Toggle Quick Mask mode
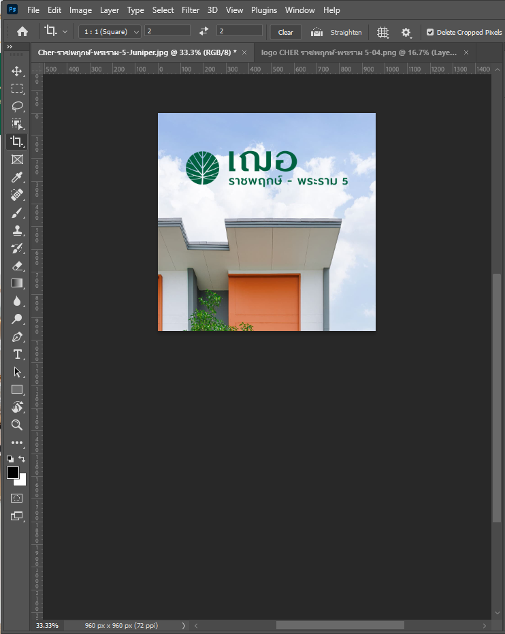Screen dimensions: 505x634 (x=16, y=498)
